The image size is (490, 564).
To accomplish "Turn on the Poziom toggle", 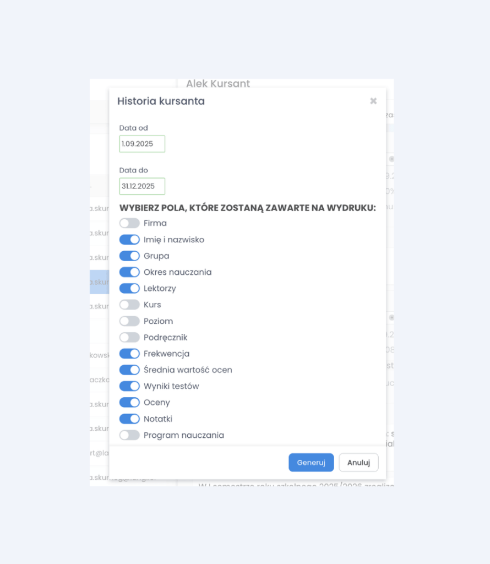I will pyautogui.click(x=129, y=321).
